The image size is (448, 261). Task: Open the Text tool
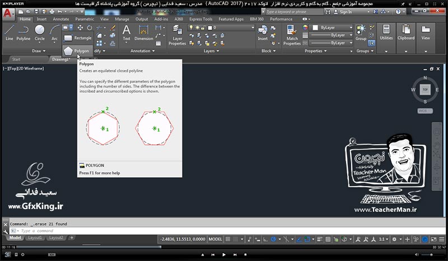pyautogui.click(x=127, y=32)
